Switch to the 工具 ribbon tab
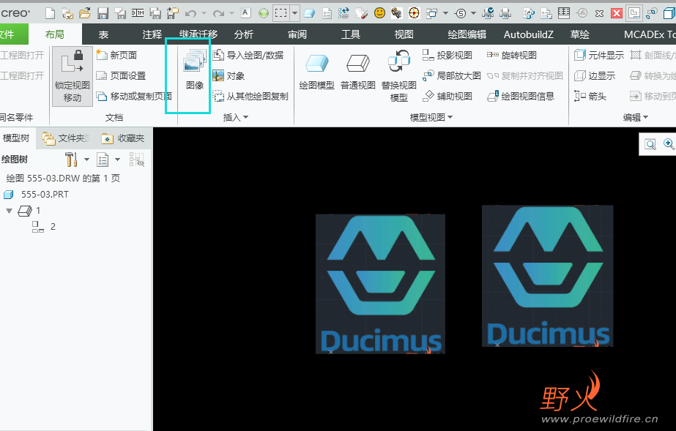Image resolution: width=676 pixels, height=431 pixels. [x=351, y=34]
